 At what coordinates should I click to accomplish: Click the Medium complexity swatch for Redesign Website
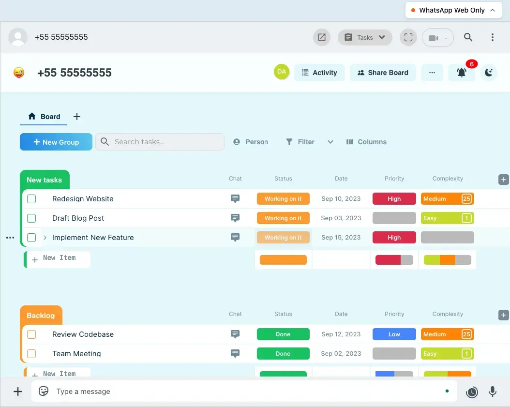(447, 198)
